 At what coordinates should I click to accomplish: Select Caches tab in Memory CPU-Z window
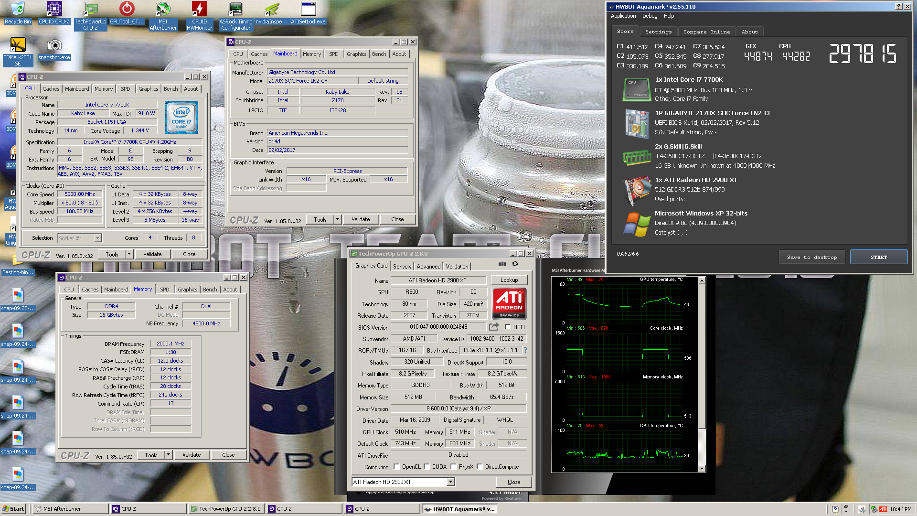90,290
